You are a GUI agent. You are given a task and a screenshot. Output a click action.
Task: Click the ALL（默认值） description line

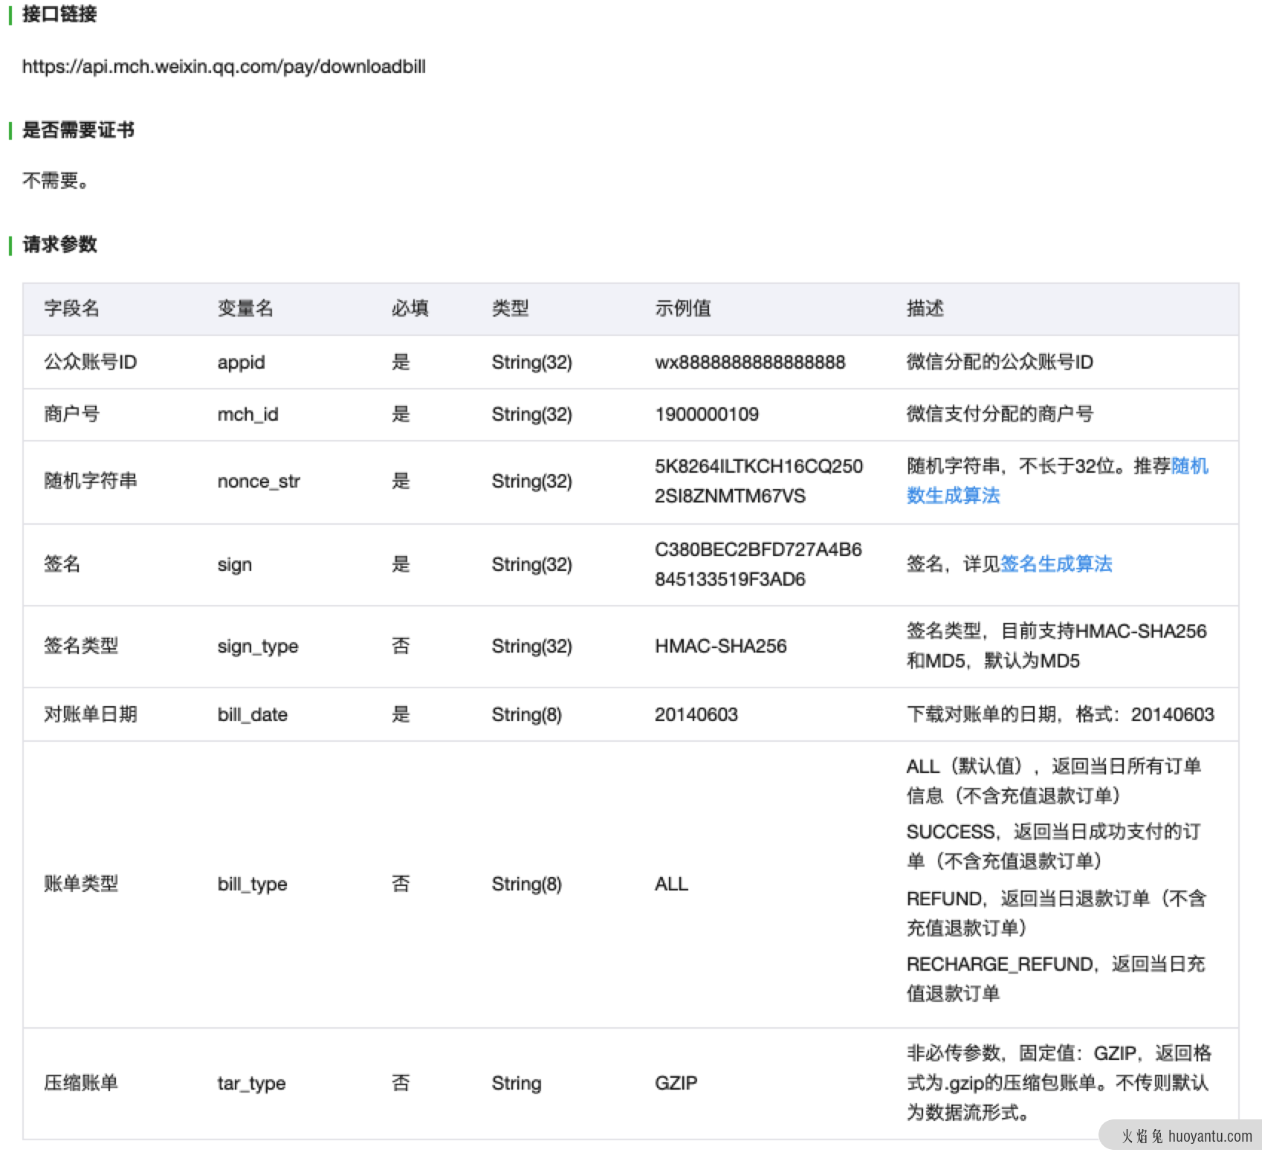[x=1054, y=781]
